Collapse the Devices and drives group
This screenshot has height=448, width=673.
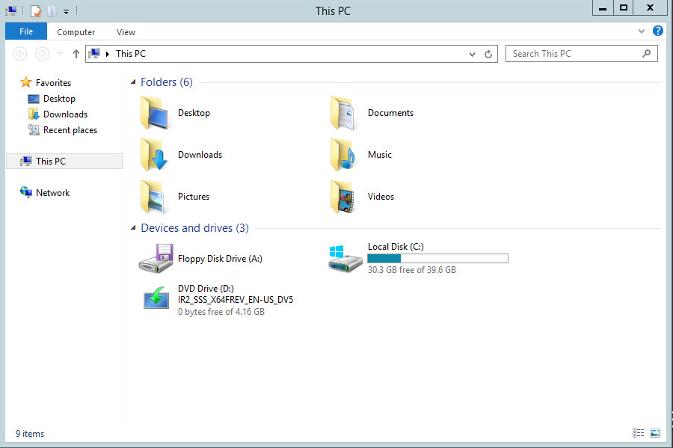click(x=134, y=228)
